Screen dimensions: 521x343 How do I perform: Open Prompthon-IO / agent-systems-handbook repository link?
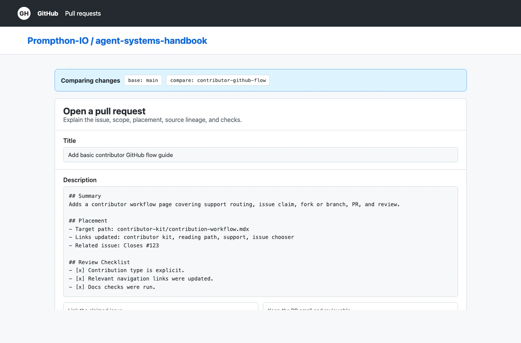coord(117,41)
